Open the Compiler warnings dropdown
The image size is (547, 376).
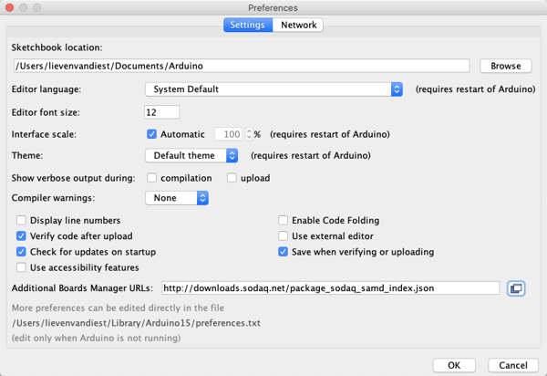pyautogui.click(x=177, y=198)
